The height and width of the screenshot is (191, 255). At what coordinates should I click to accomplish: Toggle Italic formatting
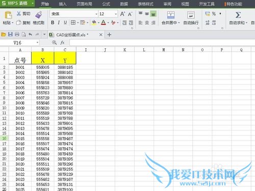pos(59,22)
